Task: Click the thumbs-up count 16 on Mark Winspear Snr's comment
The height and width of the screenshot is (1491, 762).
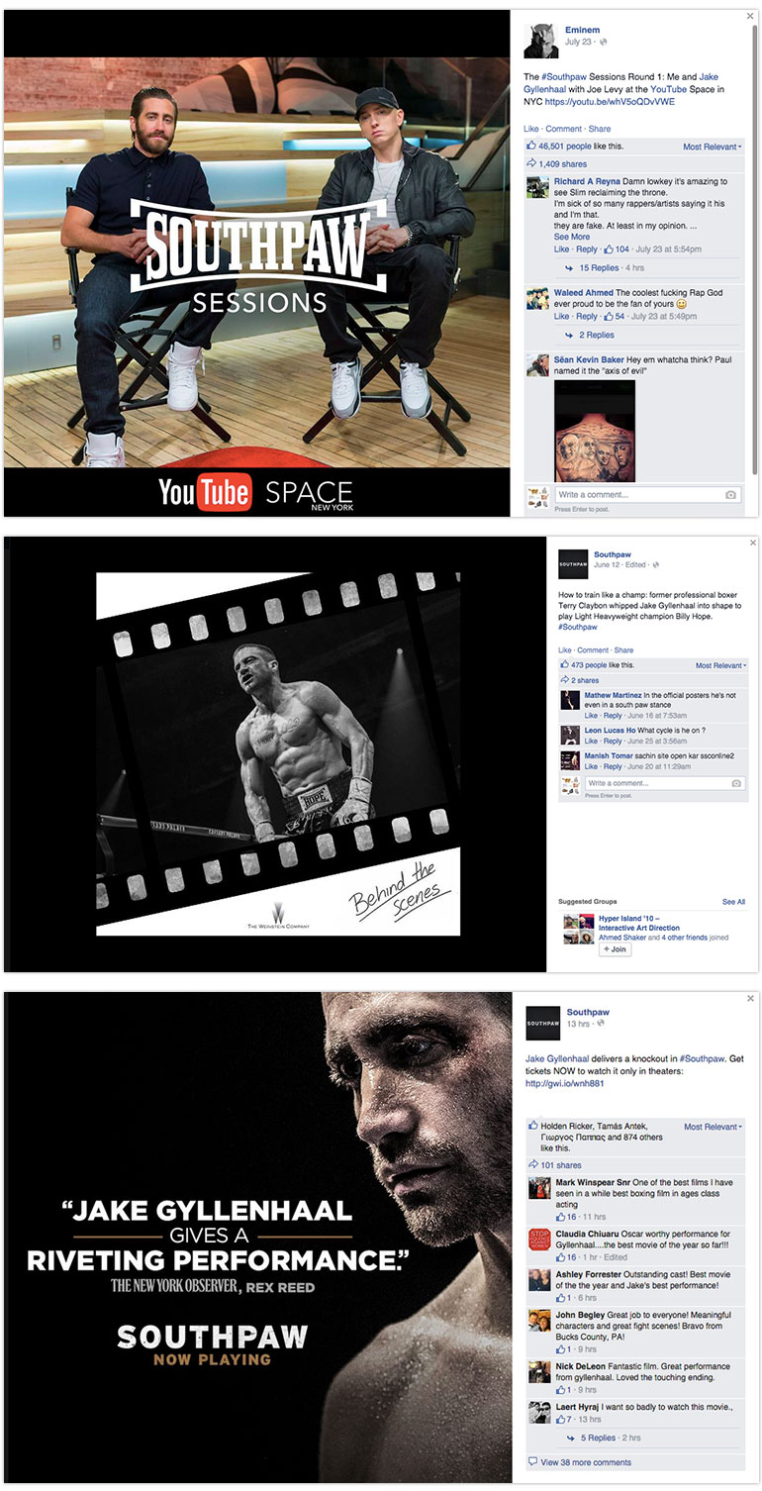Action: [x=567, y=1217]
